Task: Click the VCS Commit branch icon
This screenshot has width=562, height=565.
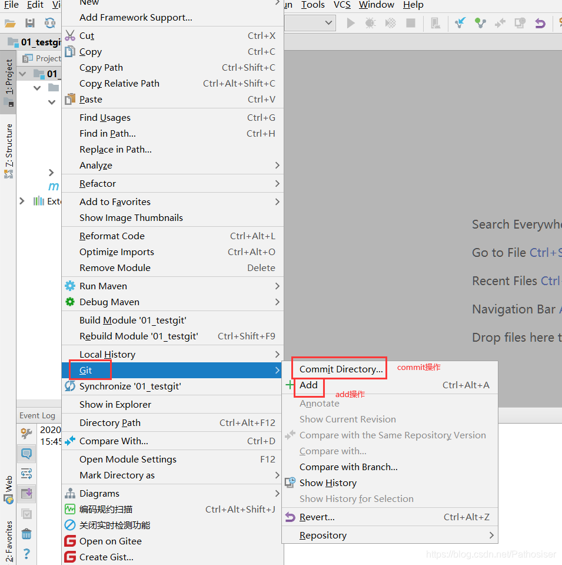Action: (x=480, y=24)
